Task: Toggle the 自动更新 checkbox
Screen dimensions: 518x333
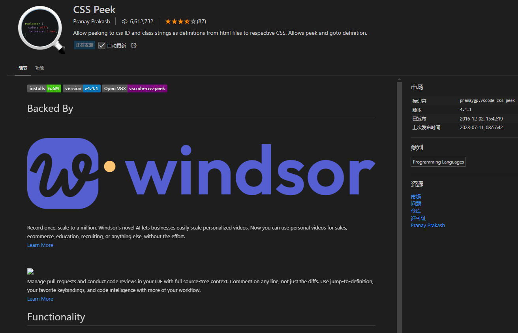Action: pos(102,45)
